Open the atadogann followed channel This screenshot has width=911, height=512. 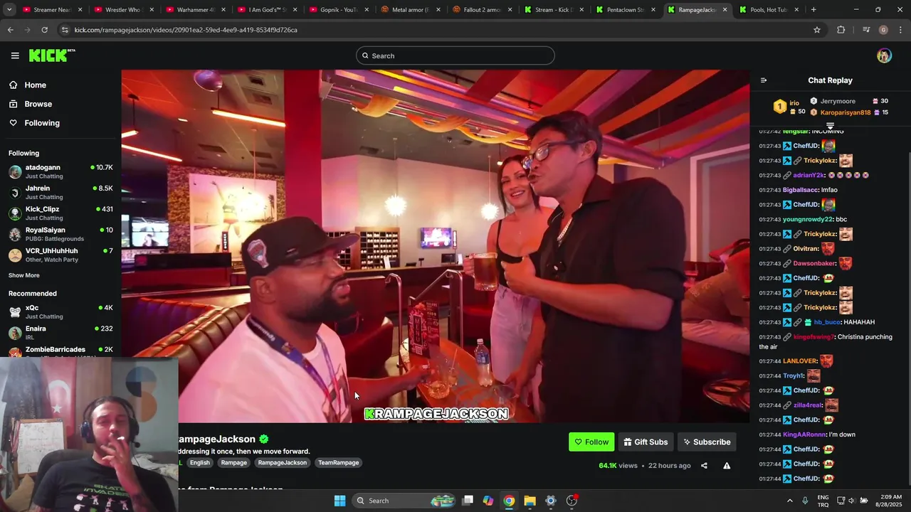[x=60, y=171]
